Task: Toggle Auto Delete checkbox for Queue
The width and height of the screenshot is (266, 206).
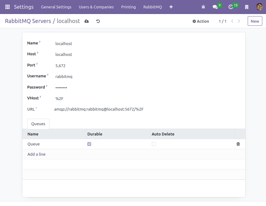Action: point(154,144)
